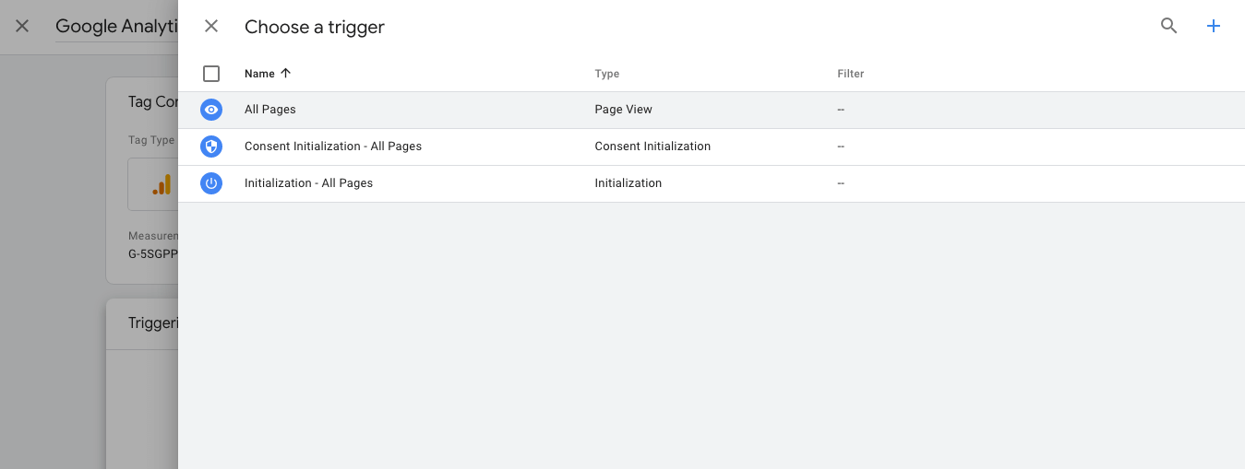Close the background tag editor window
Image resolution: width=1245 pixels, height=469 pixels.
22,26
